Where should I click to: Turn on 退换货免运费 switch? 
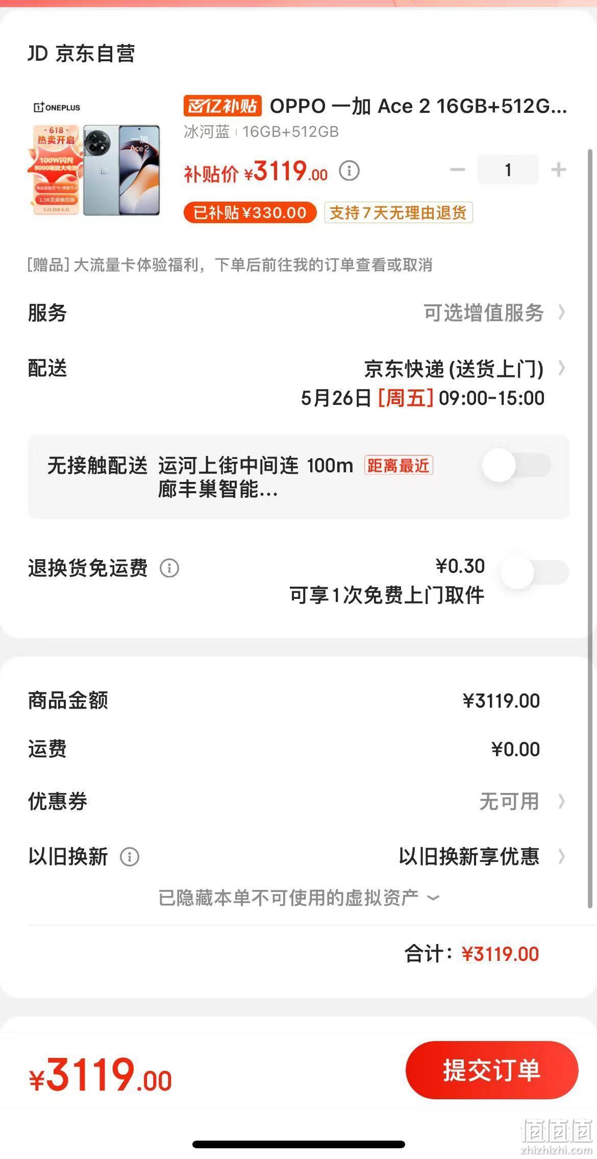(535, 572)
